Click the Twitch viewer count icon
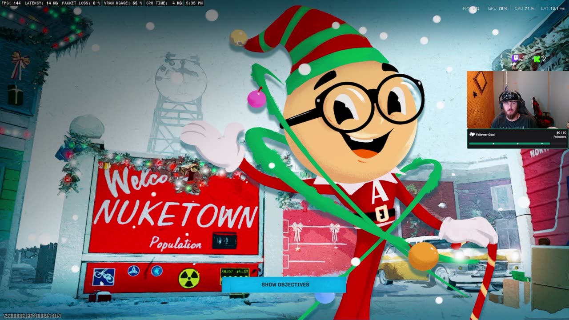The height and width of the screenshot is (320, 569). 516,58
